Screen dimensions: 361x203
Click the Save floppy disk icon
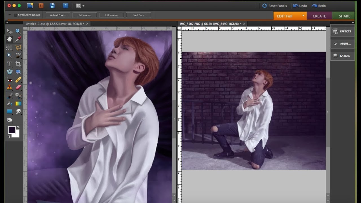[x=52, y=5]
